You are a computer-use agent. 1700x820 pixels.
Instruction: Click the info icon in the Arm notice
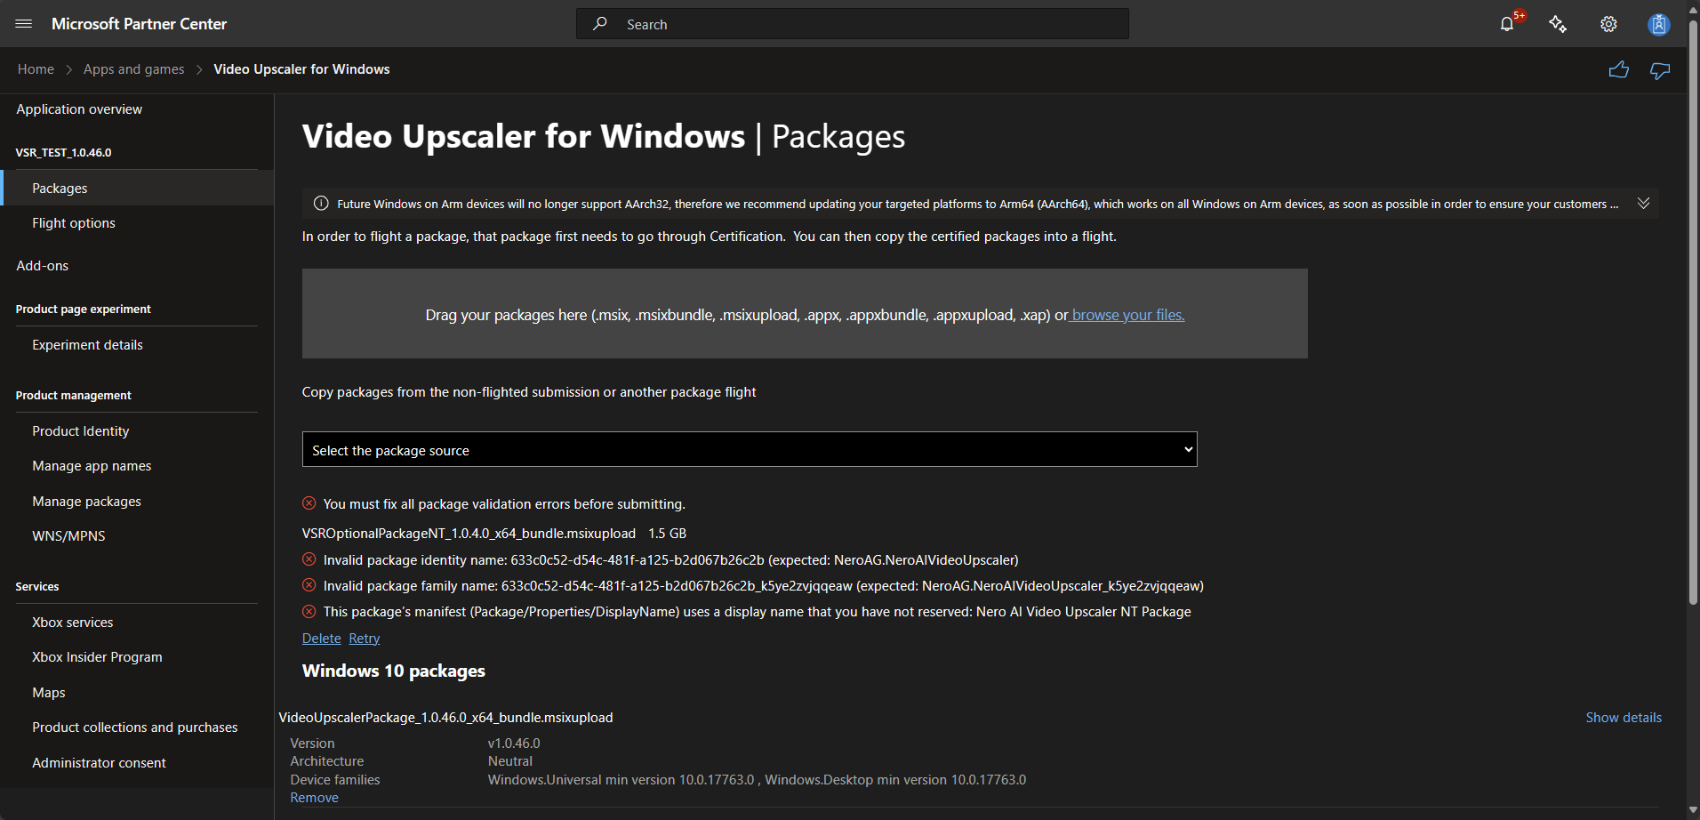[x=321, y=204]
